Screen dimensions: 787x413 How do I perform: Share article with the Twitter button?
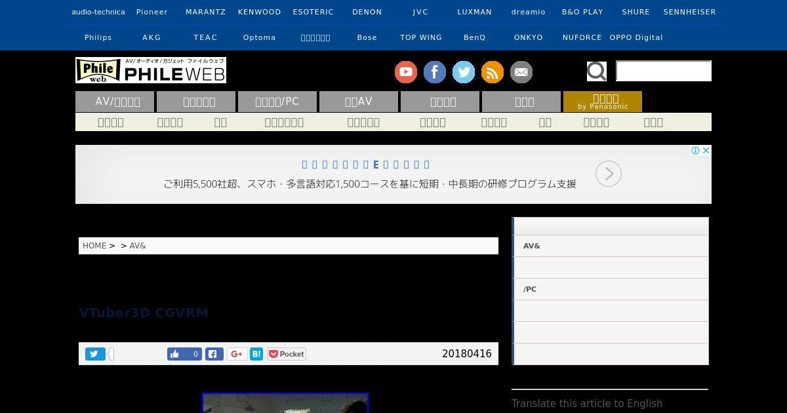click(x=95, y=354)
